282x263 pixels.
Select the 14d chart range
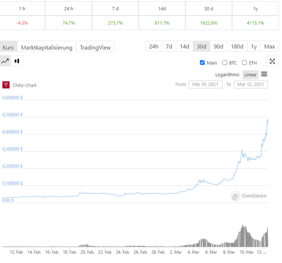[185, 47]
